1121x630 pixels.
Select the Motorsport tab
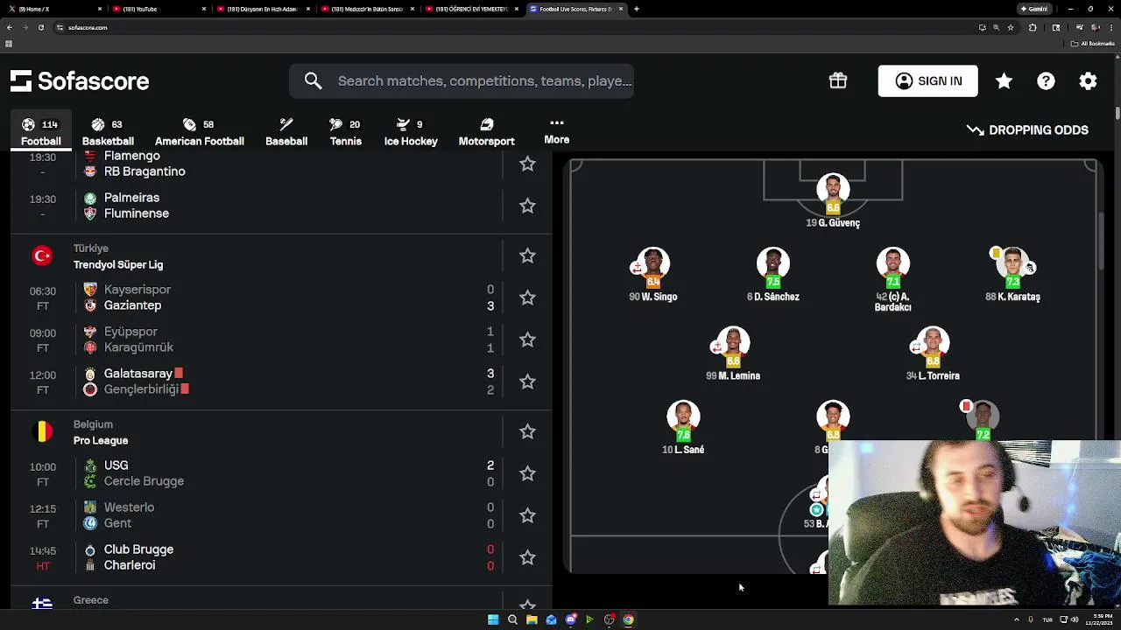pyautogui.click(x=487, y=132)
